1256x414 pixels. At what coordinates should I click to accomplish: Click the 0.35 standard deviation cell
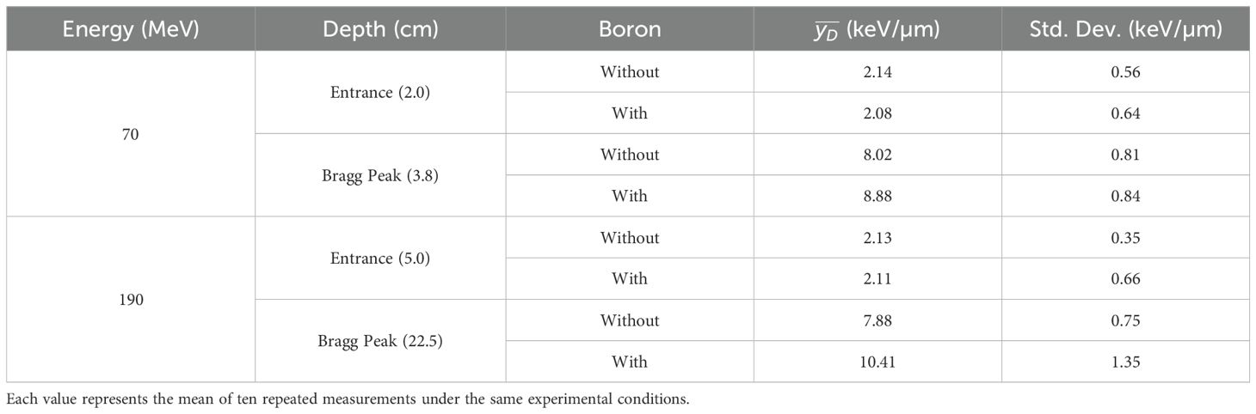pos(1125,237)
